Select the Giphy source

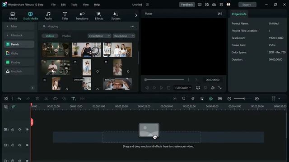pyautogui.click(x=19, y=53)
